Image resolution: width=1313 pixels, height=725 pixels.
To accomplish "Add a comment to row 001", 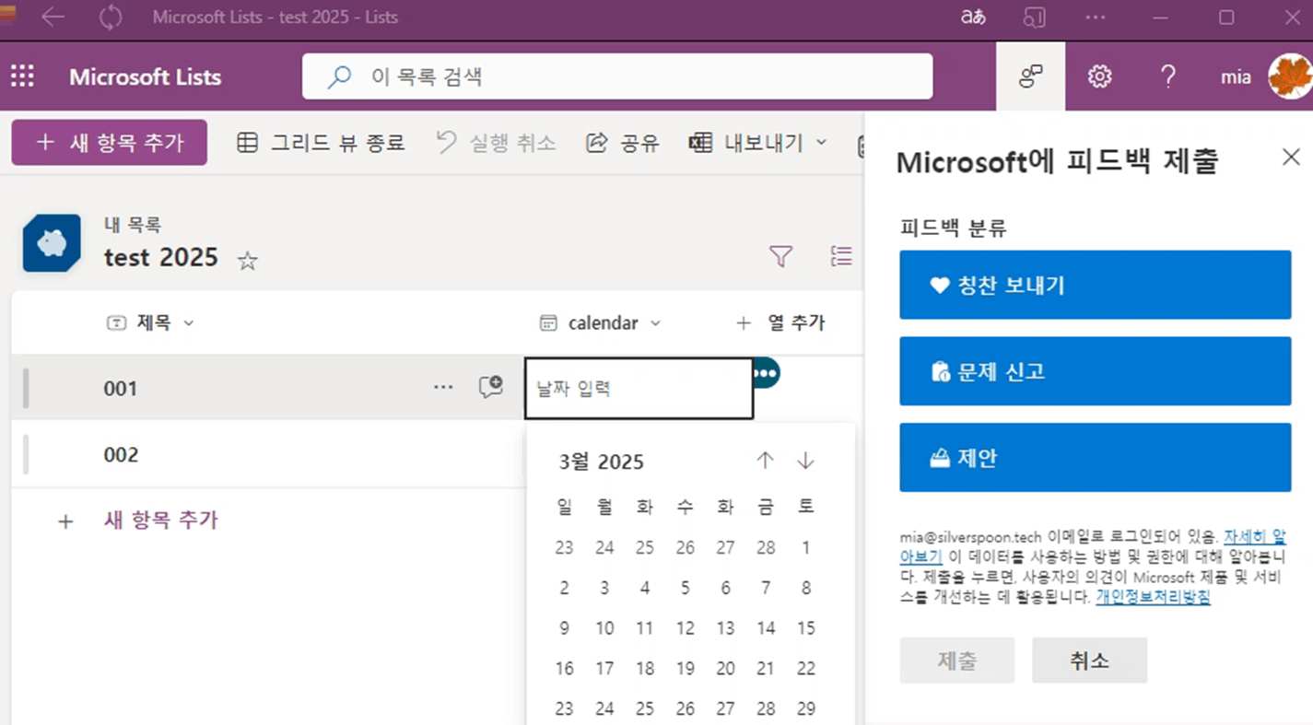I will [490, 387].
